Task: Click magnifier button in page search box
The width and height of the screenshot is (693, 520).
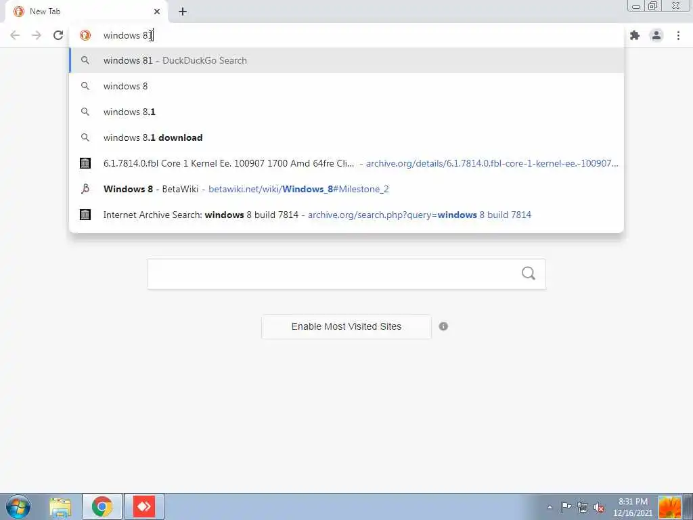Action: [528, 274]
